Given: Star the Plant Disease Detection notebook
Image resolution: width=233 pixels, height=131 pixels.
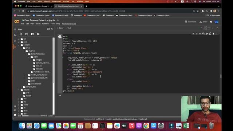Looking at the screenshot, I should point(58,20).
